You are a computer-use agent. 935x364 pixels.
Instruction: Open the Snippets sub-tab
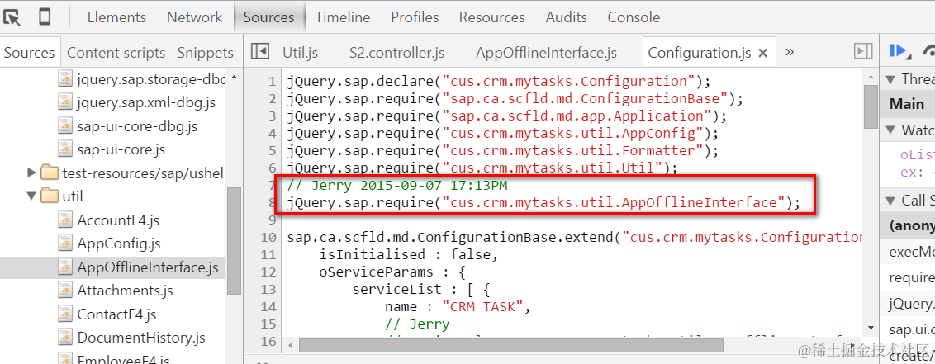(205, 53)
